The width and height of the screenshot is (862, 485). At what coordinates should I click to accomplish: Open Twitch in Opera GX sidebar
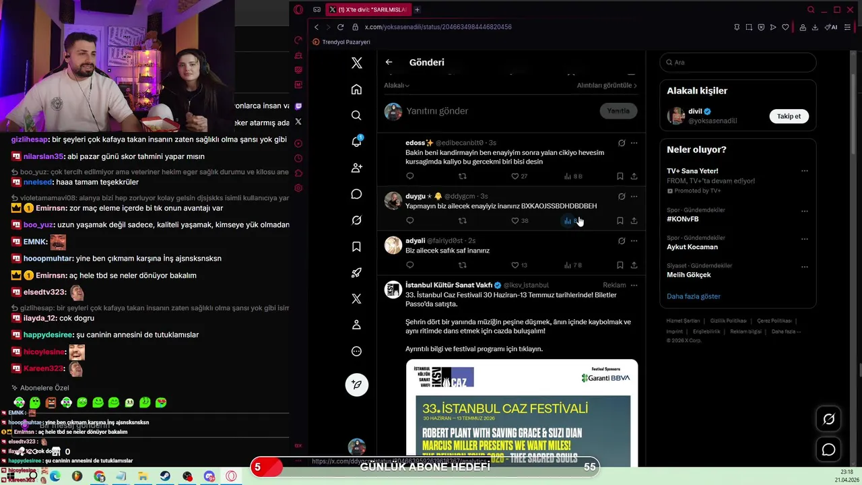click(298, 106)
